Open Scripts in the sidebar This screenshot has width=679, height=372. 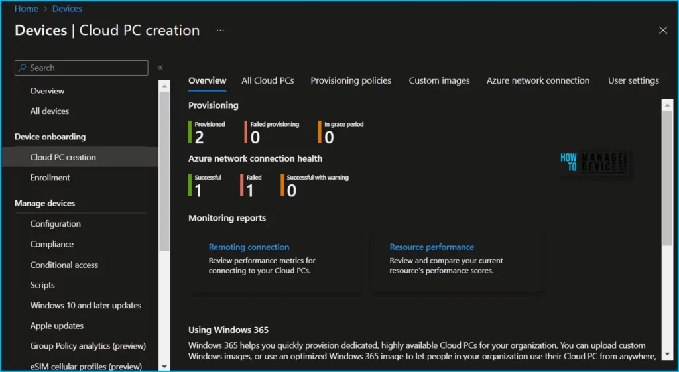coord(42,285)
